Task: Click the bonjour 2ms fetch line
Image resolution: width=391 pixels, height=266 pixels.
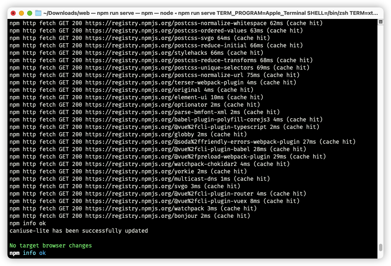Action: pos(130,216)
